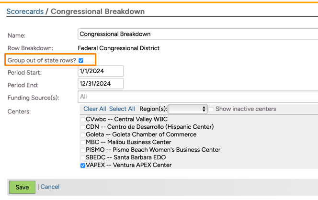Check the PISMO Women's Business Center box

(83, 150)
